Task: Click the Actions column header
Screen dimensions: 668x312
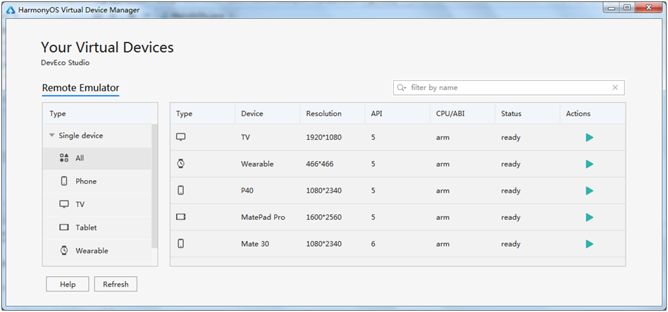Action: pos(593,114)
